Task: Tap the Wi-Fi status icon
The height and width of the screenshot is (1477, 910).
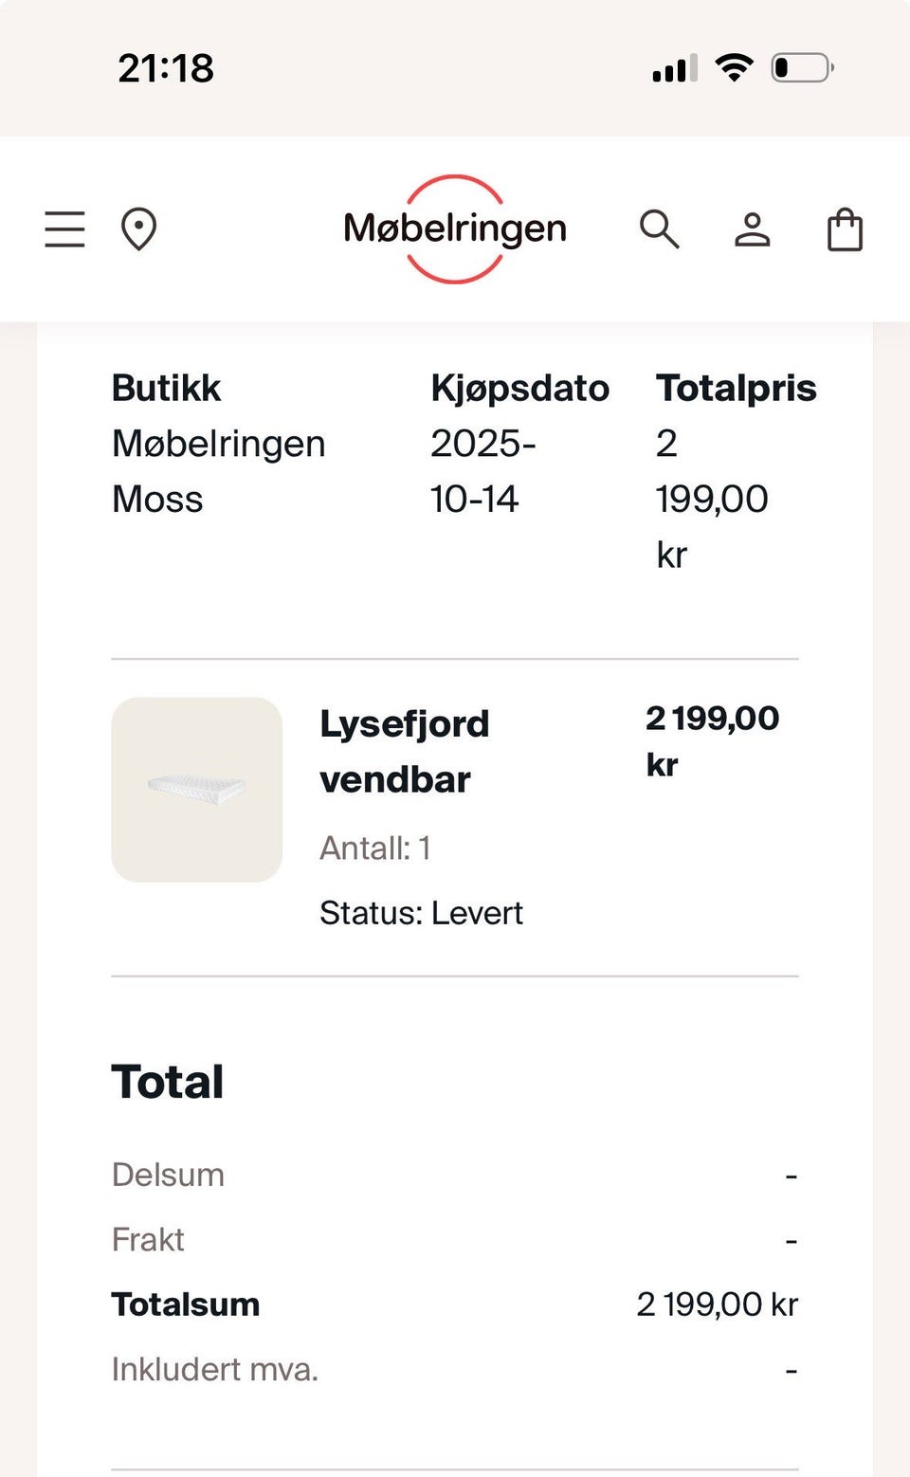Action: [734, 68]
